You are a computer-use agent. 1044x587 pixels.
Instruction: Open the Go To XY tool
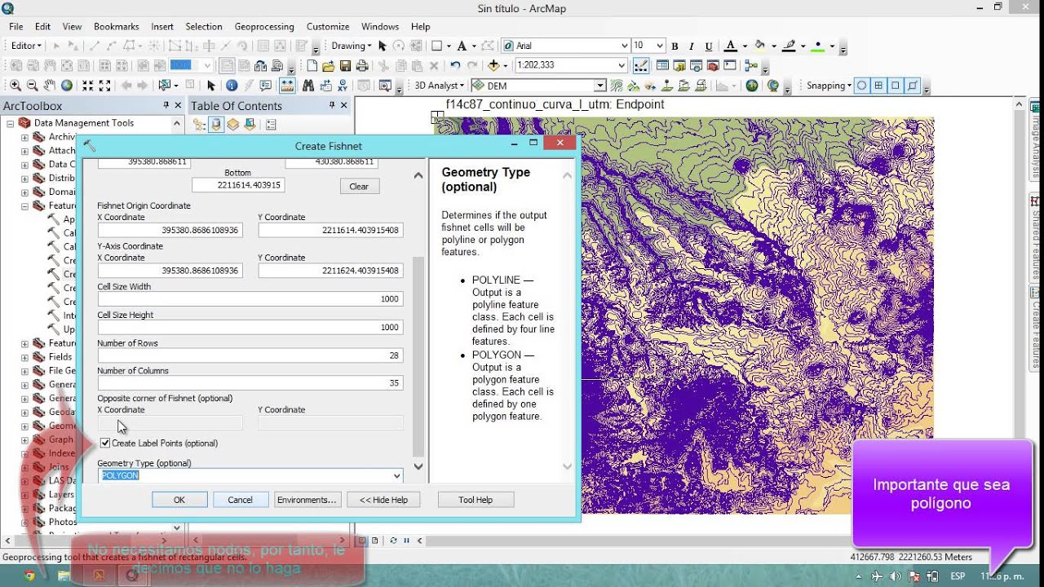[343, 85]
